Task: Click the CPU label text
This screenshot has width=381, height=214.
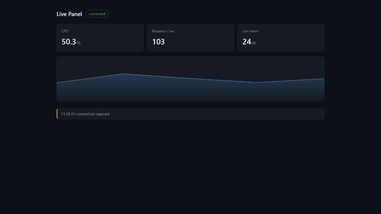Action: click(x=65, y=31)
